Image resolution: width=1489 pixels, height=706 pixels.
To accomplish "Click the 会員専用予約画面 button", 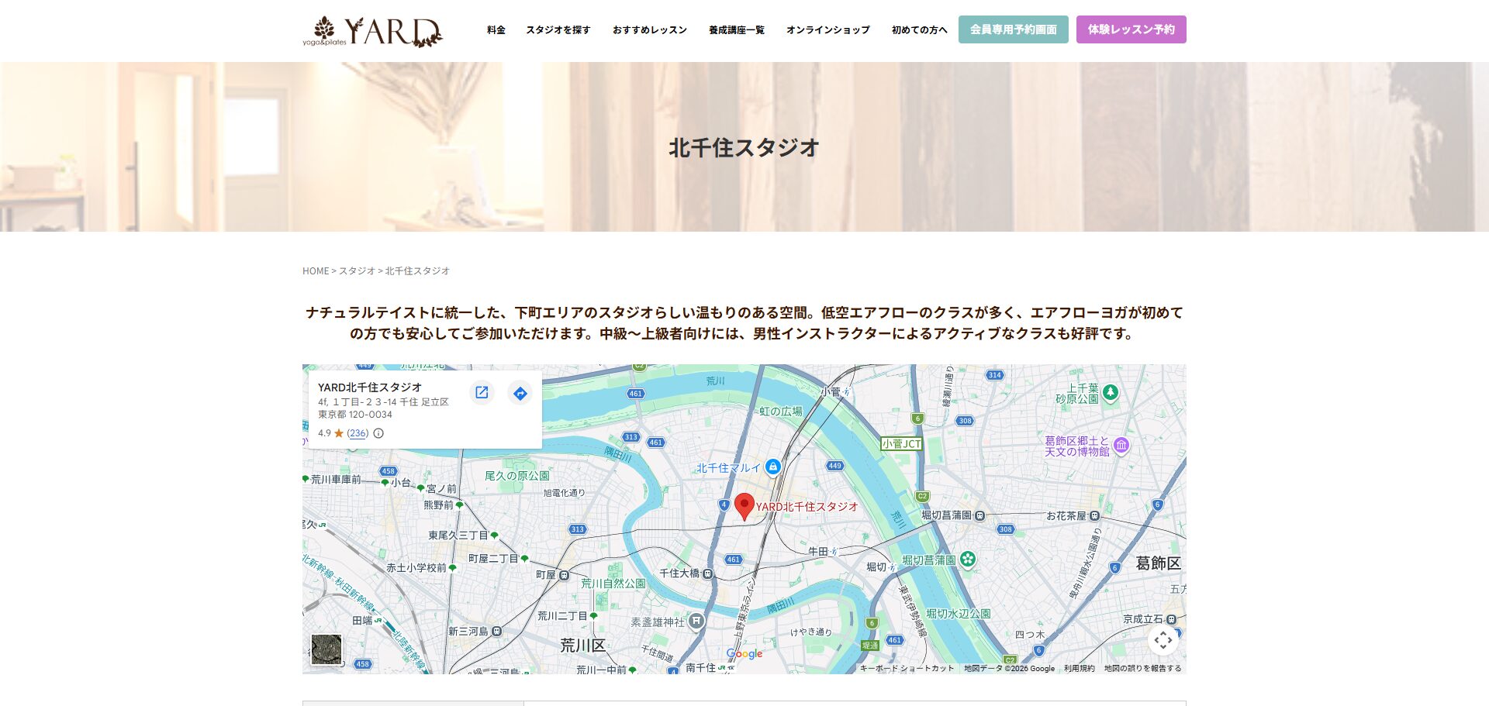I will (1014, 29).
